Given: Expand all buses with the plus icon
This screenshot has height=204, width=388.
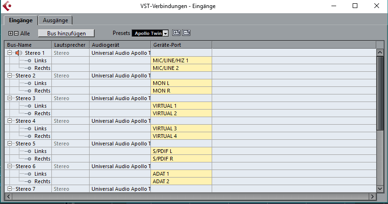Looking at the screenshot, I should (11, 34).
